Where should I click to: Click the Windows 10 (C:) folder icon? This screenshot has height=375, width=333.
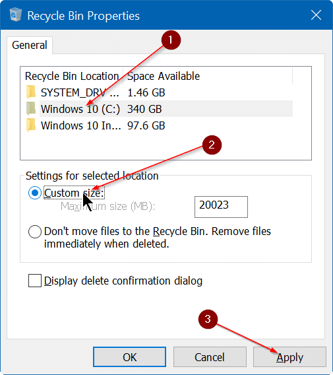[x=31, y=108]
